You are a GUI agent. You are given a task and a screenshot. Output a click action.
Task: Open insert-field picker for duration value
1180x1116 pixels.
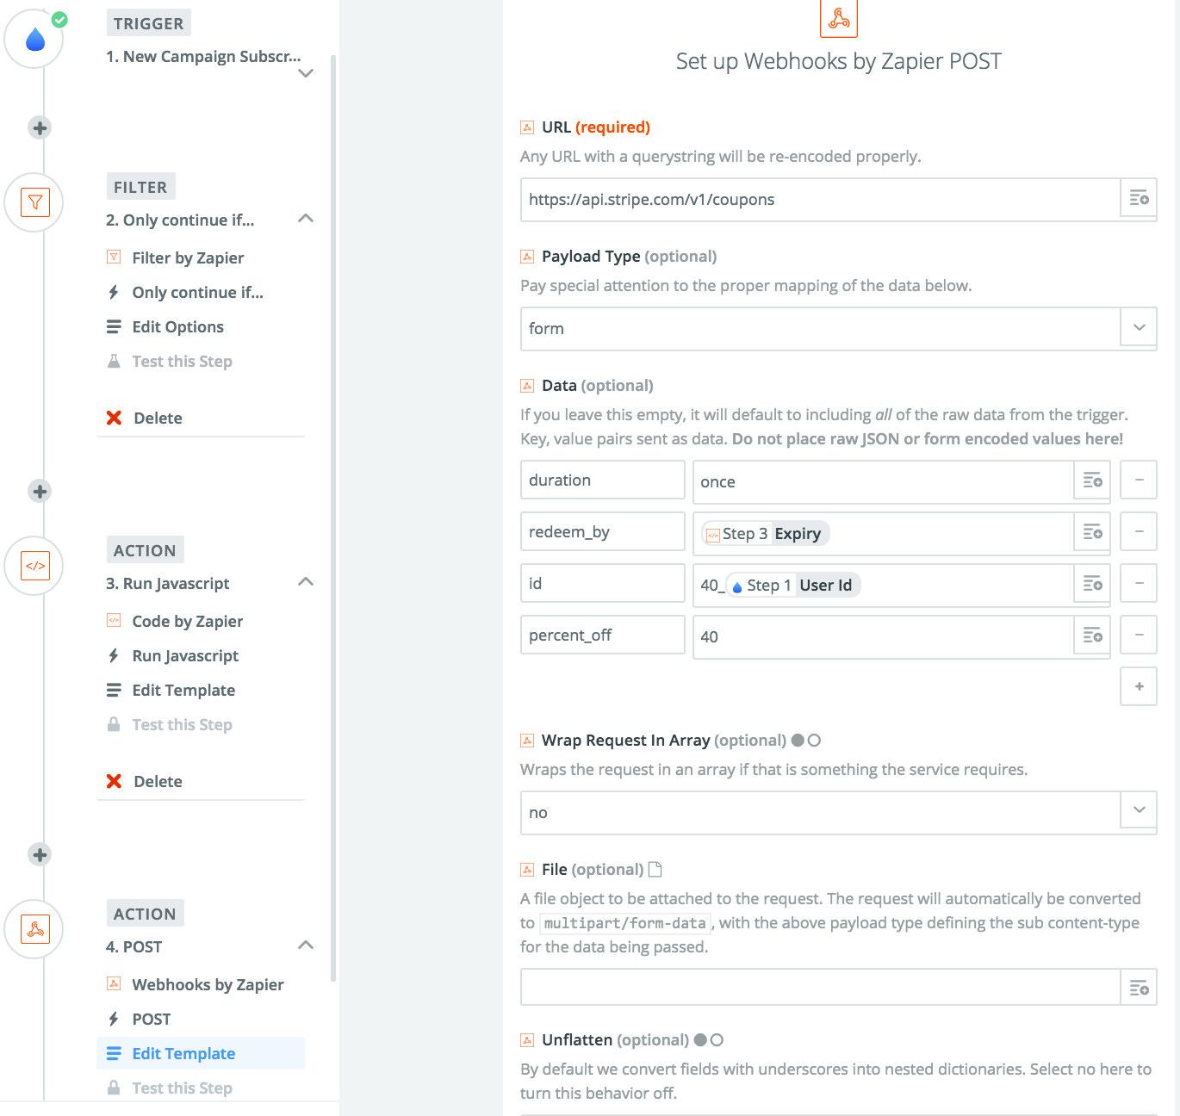[1092, 480]
